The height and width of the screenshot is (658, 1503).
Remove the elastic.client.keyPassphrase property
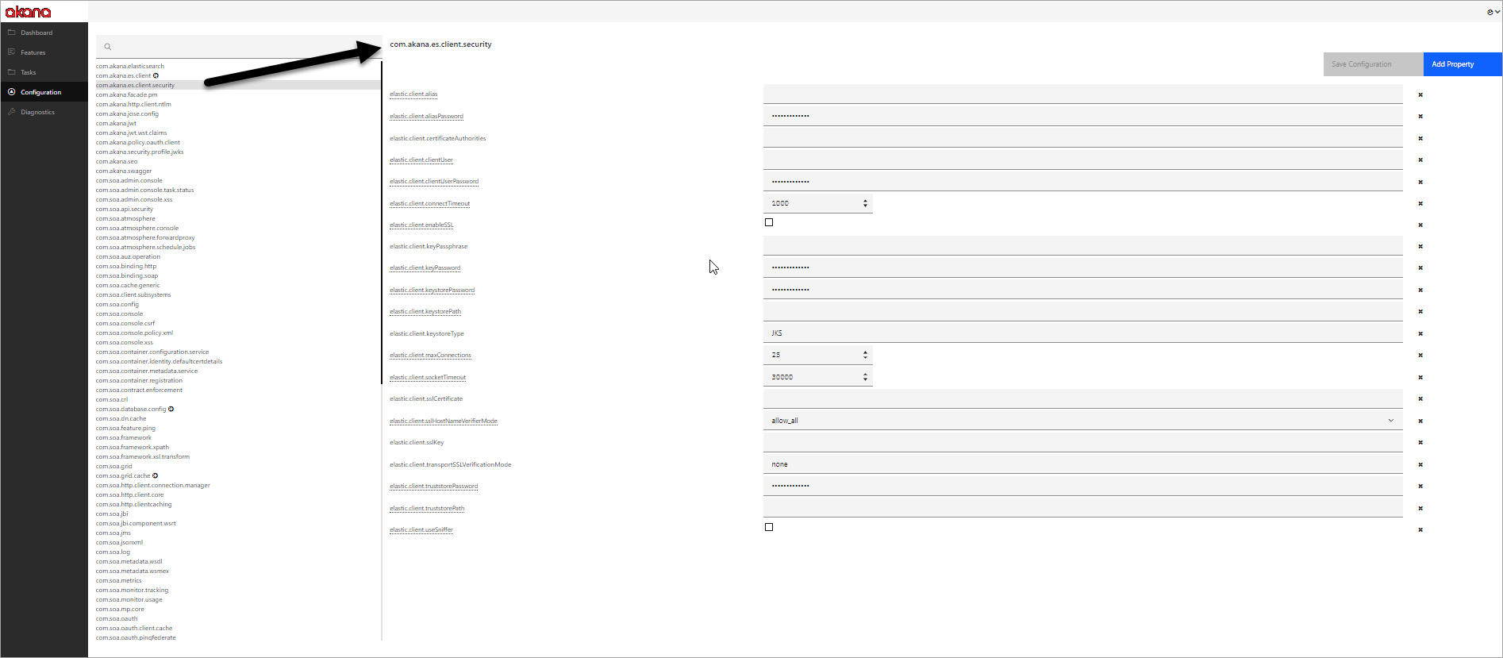(x=1420, y=246)
